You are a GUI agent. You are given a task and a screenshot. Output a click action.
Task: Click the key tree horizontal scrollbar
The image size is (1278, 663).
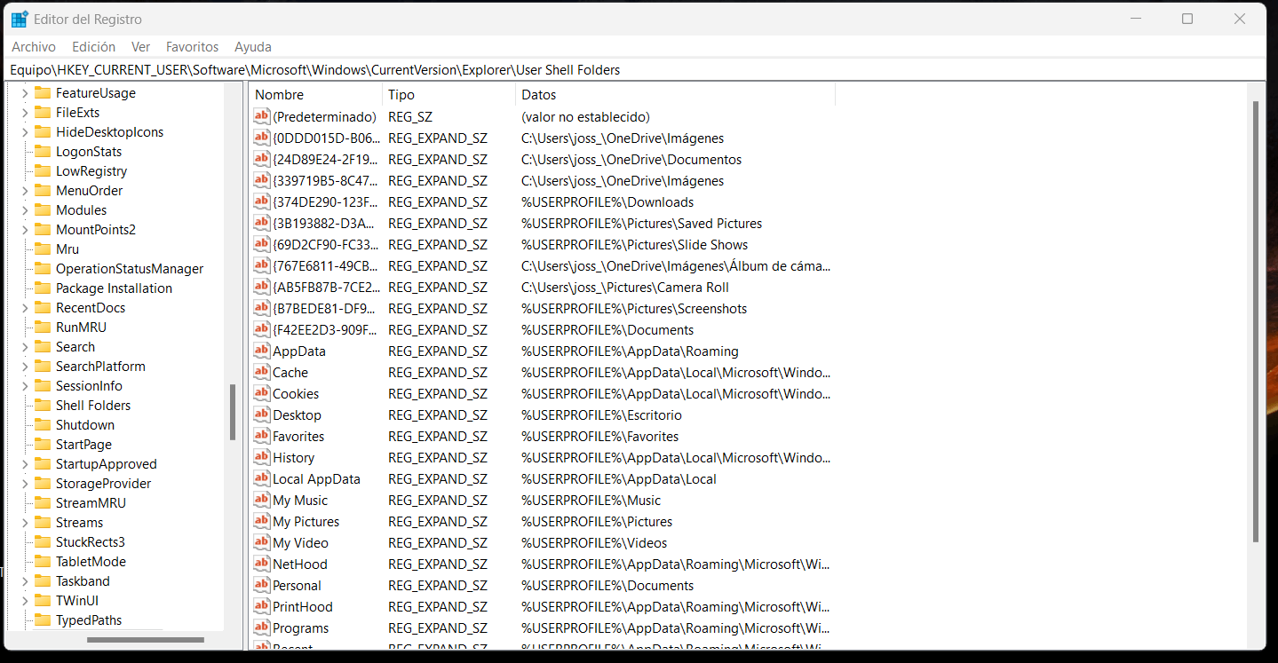point(146,639)
